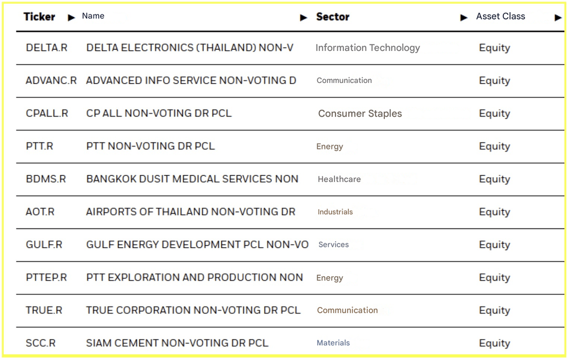Click Information Technology sector cell
567x358 pixels.
tap(368, 48)
